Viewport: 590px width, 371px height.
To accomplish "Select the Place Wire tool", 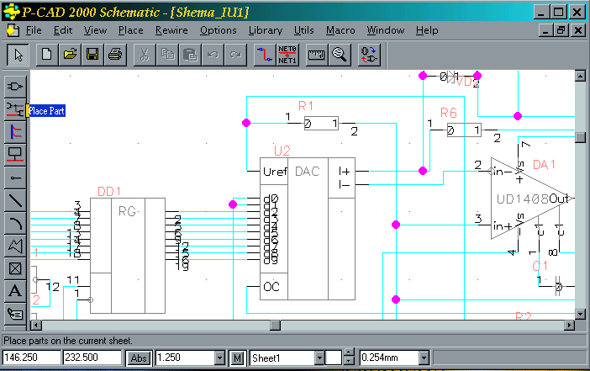I will click(15, 109).
